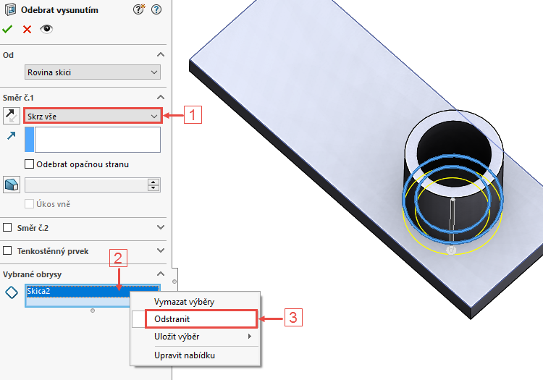
Task: Enable Směr č.2 checkbox
Action: pyautogui.click(x=7, y=227)
